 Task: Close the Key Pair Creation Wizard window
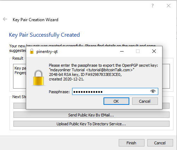click(x=169, y=6)
